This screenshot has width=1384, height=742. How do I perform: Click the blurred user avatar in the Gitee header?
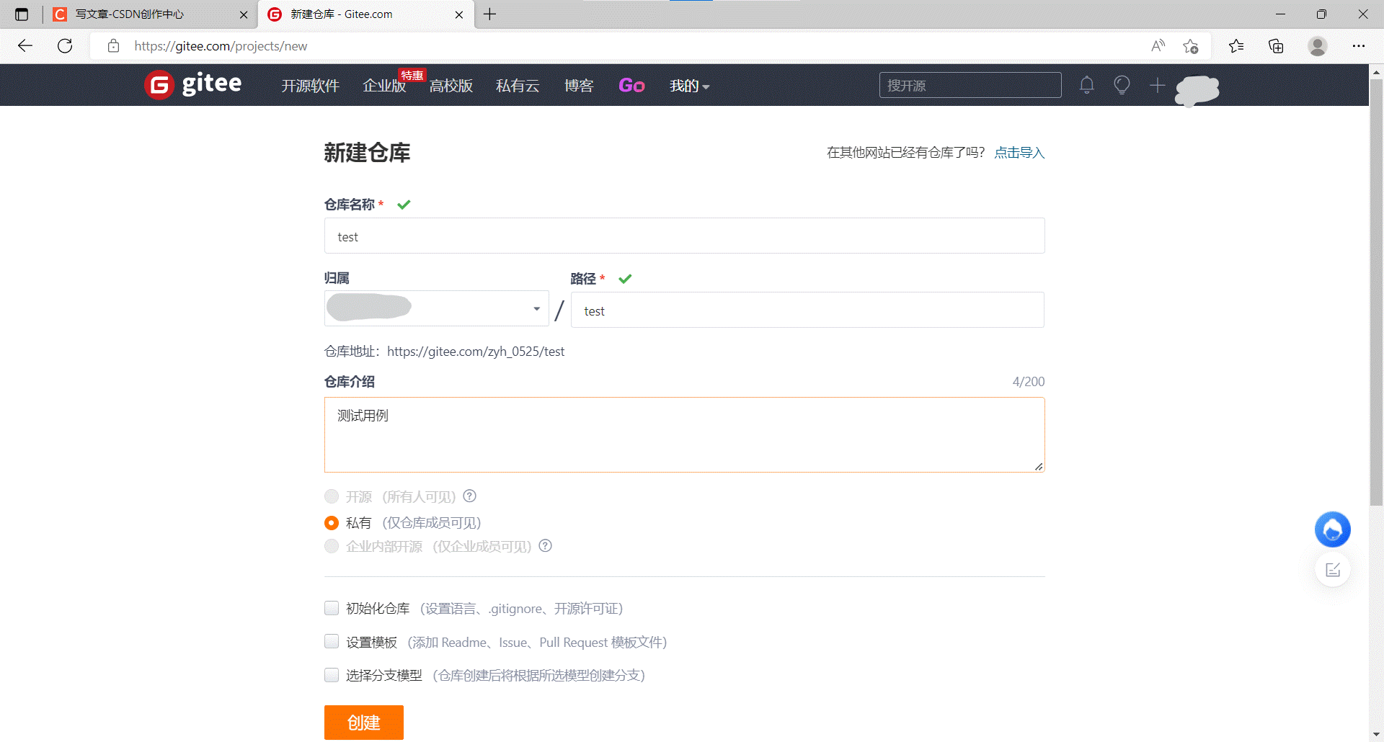(x=1197, y=89)
